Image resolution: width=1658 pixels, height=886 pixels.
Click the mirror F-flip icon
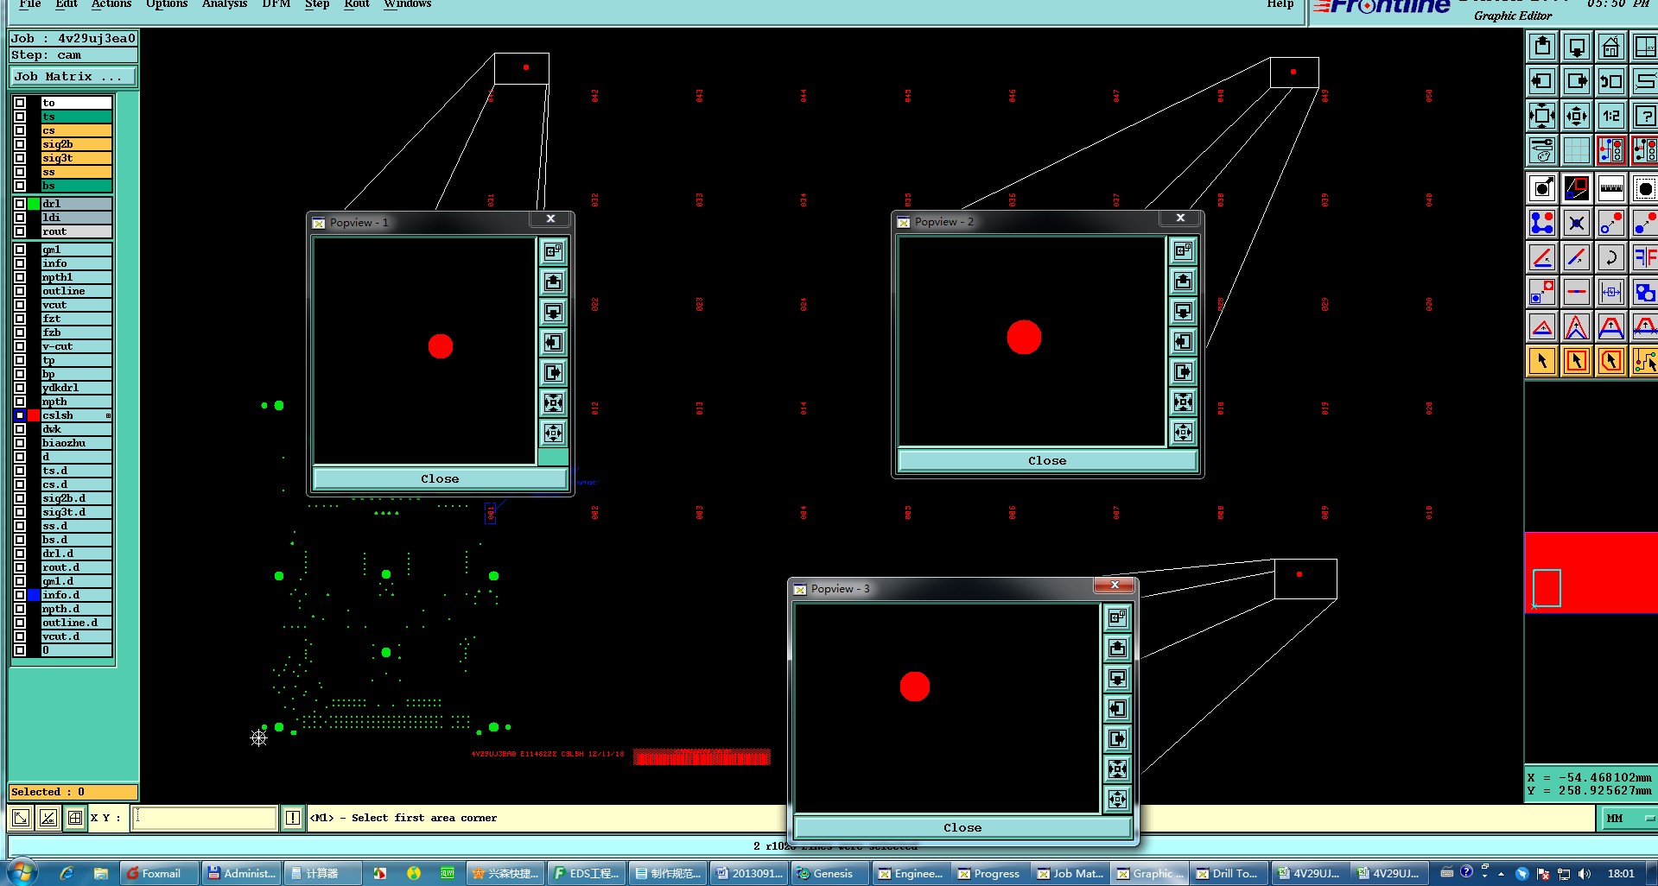(x=1644, y=257)
